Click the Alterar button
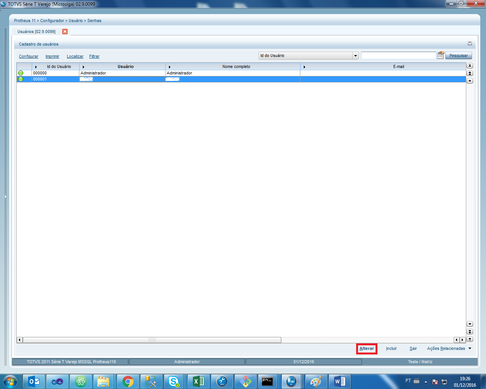This screenshot has width=486, height=389. pyautogui.click(x=367, y=348)
